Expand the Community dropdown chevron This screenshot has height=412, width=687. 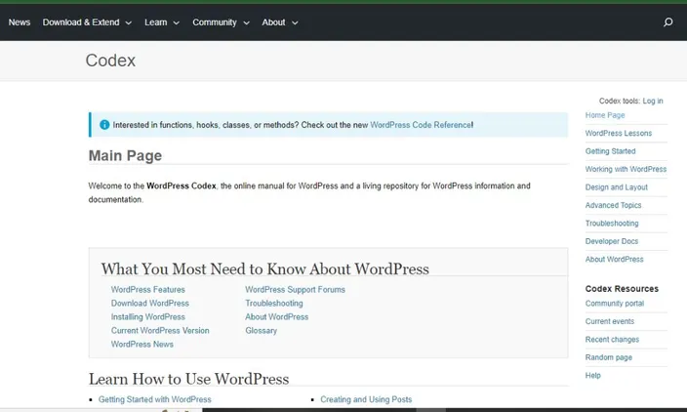pos(246,22)
